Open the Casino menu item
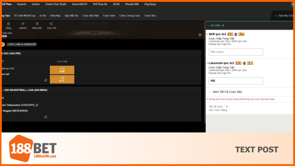This screenshot has height=166, width=295. click(x=36, y=4)
